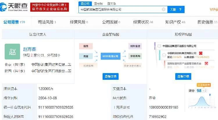218x120 pixels.
Task: Click red icon beside 中国航空油料集团有限公司
Action: pos(201,53)
